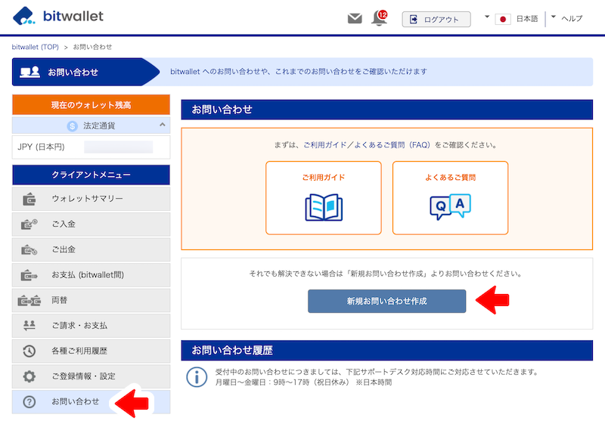The height and width of the screenshot is (427, 605).
Task: Click the deposit wallet icon
Action: pyautogui.click(x=29, y=224)
